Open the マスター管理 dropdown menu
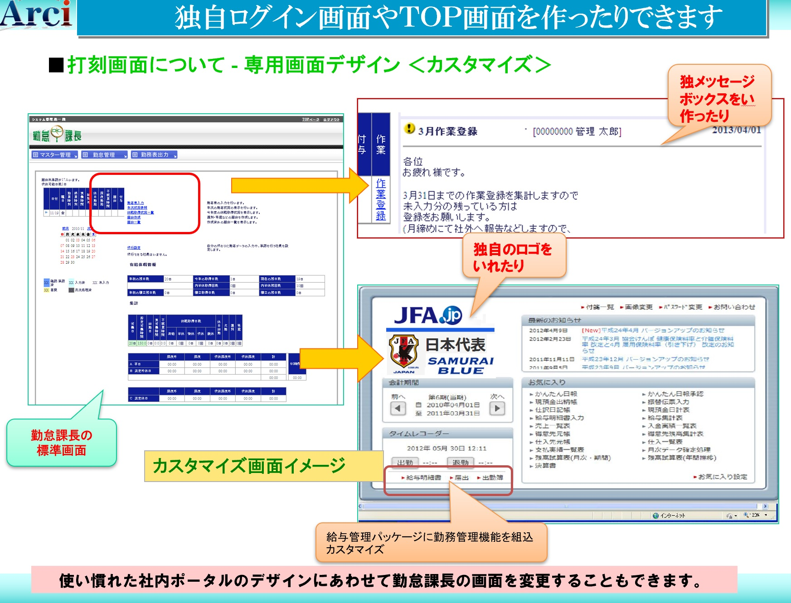This screenshot has width=791, height=603. point(55,155)
